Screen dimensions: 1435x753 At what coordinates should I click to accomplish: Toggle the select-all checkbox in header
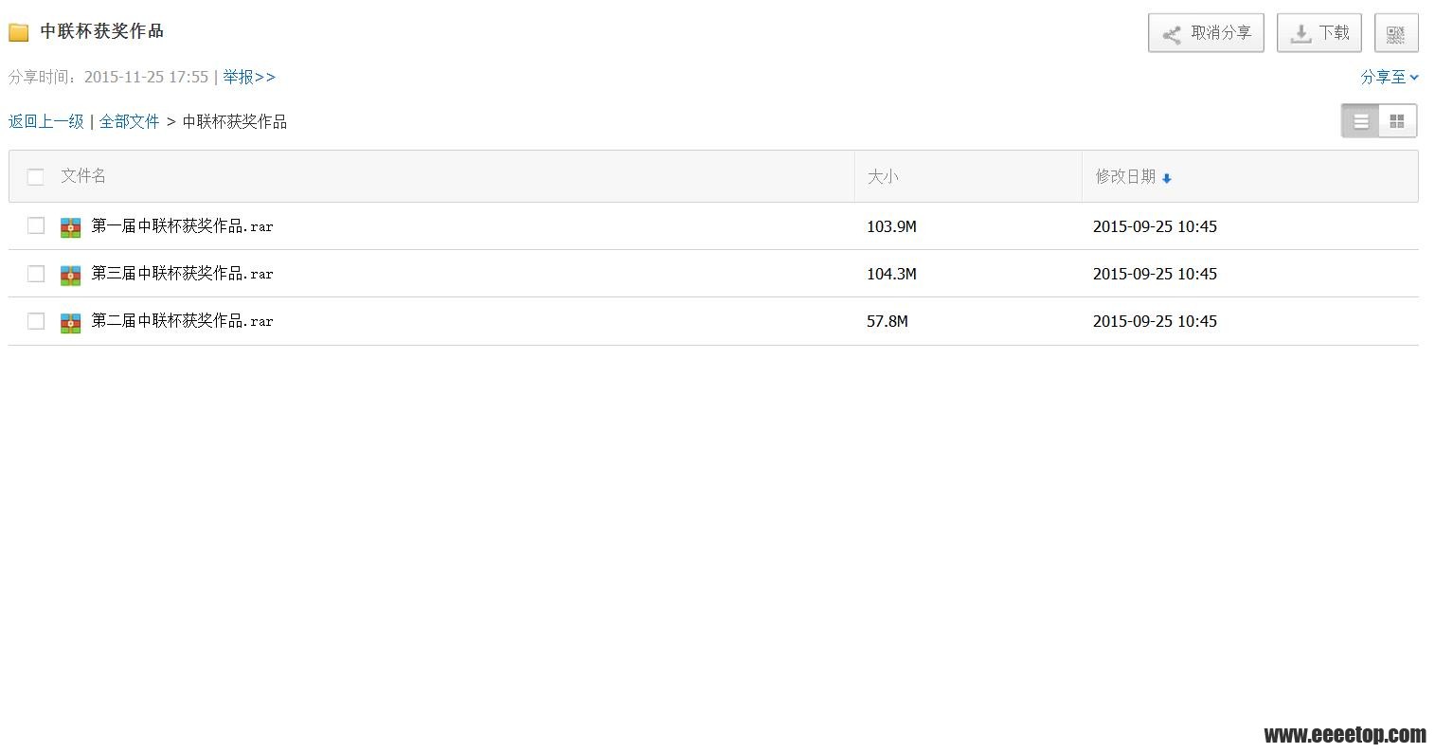click(36, 177)
